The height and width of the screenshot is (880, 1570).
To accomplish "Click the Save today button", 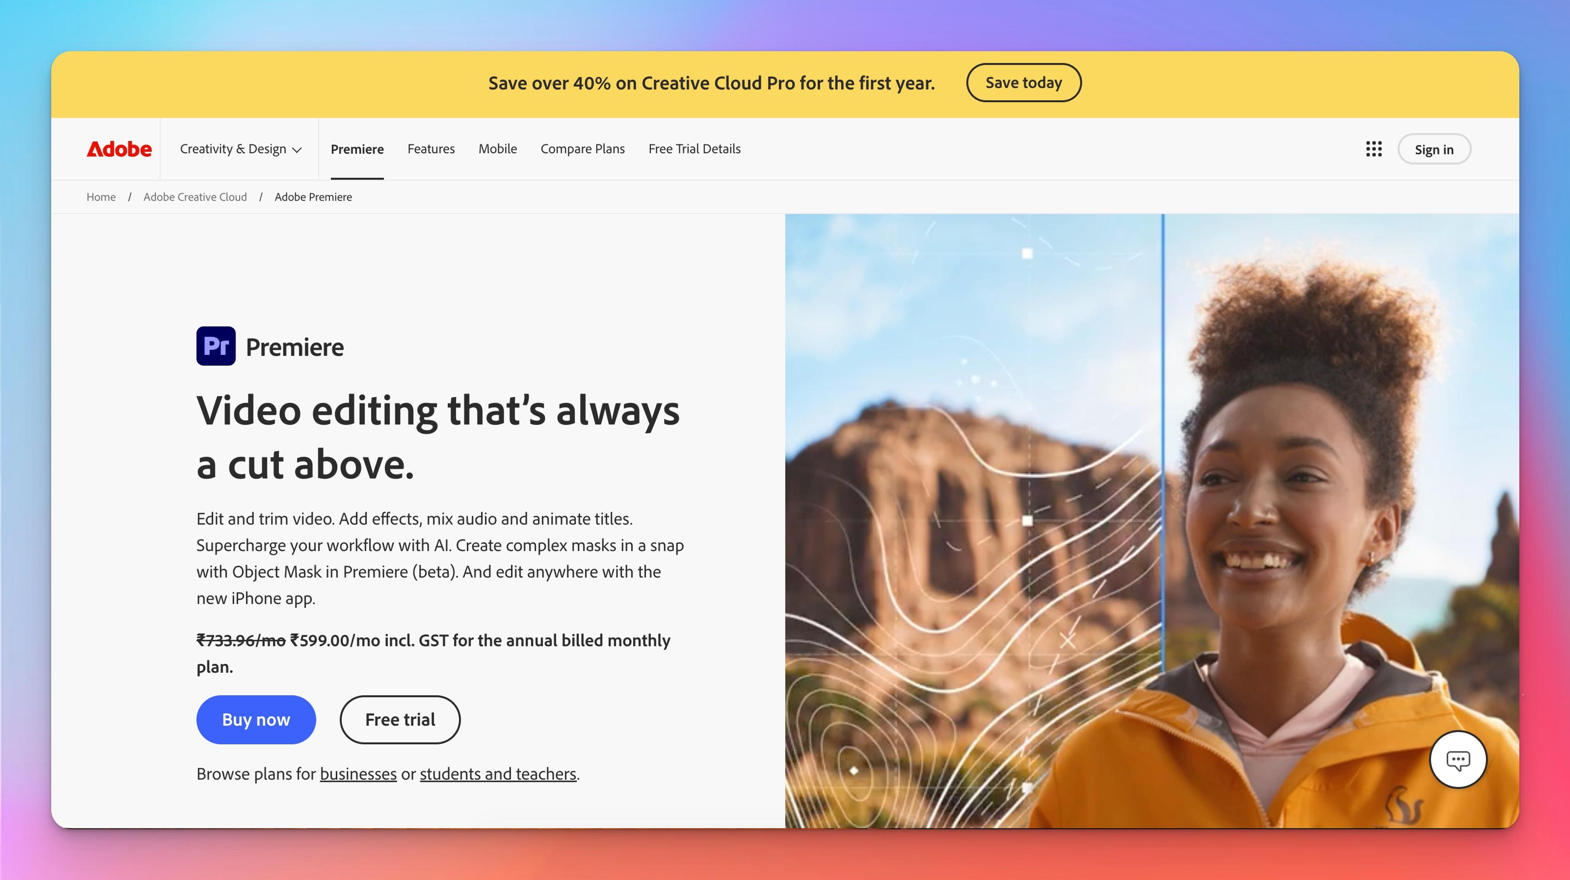I will coord(1024,83).
